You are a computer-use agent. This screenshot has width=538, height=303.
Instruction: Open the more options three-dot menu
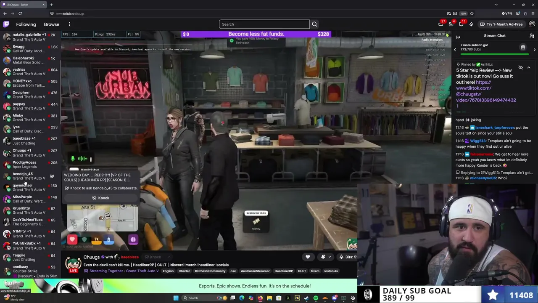69,24
